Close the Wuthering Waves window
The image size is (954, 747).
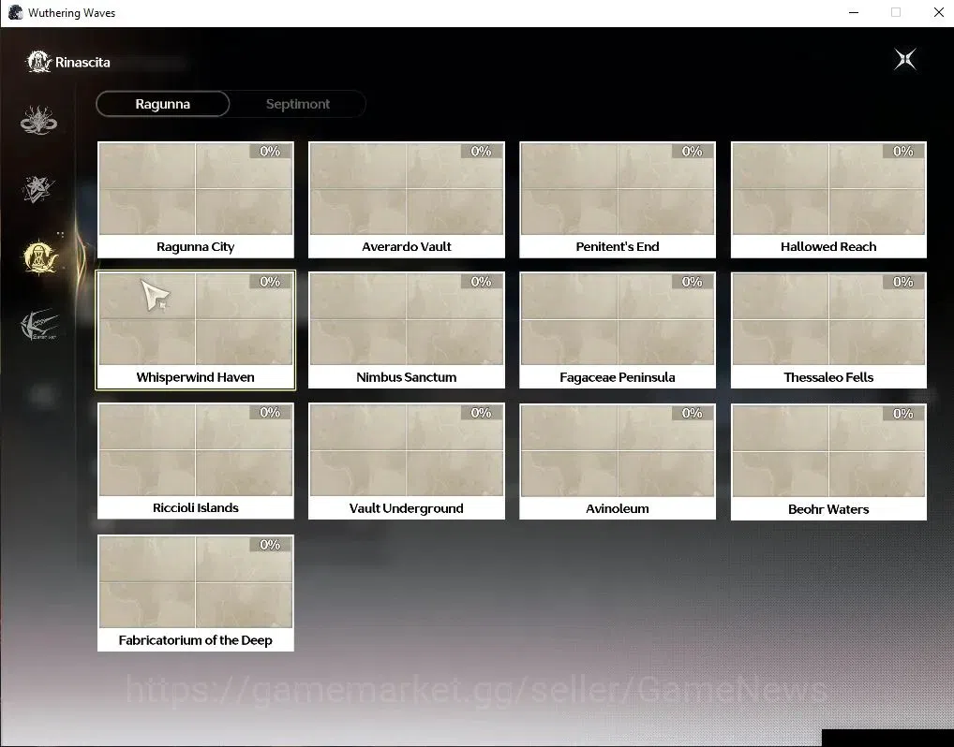click(x=938, y=13)
